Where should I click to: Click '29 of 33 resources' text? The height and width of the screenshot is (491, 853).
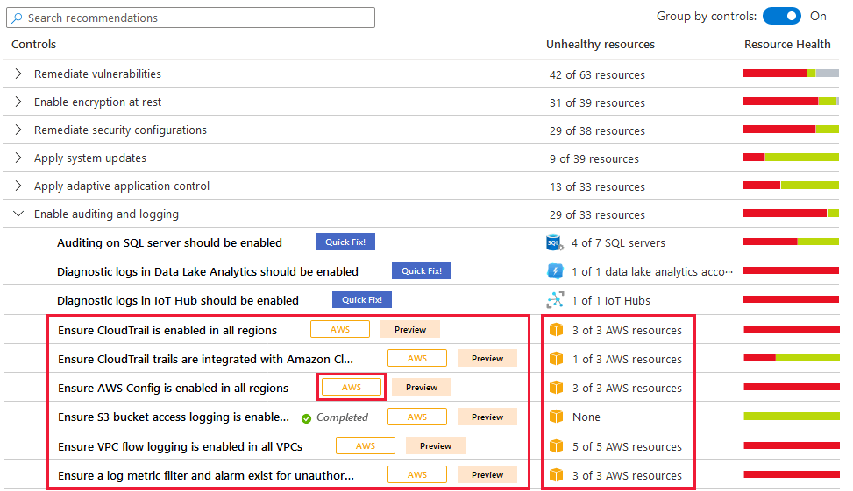point(597,214)
